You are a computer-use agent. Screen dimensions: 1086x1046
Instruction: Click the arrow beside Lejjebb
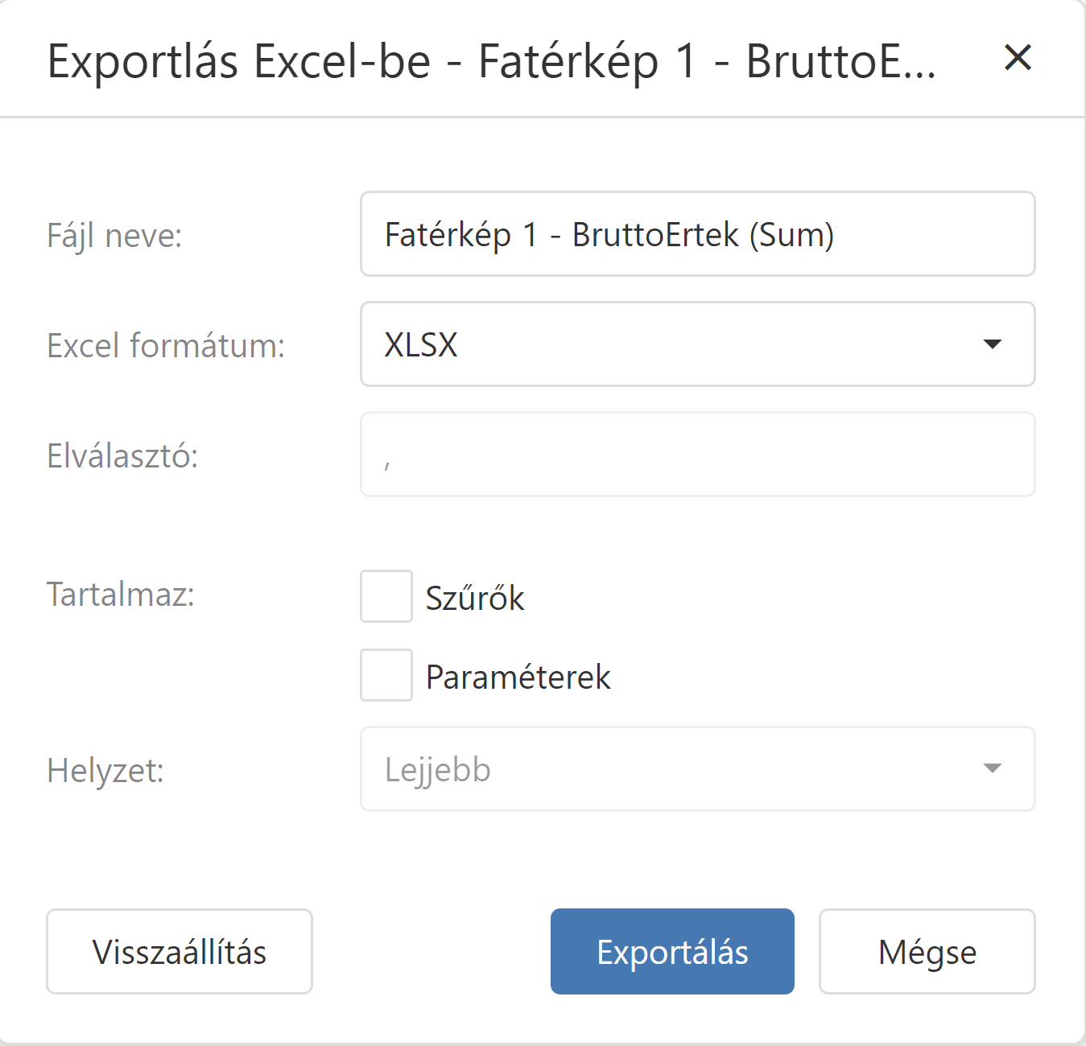[993, 768]
